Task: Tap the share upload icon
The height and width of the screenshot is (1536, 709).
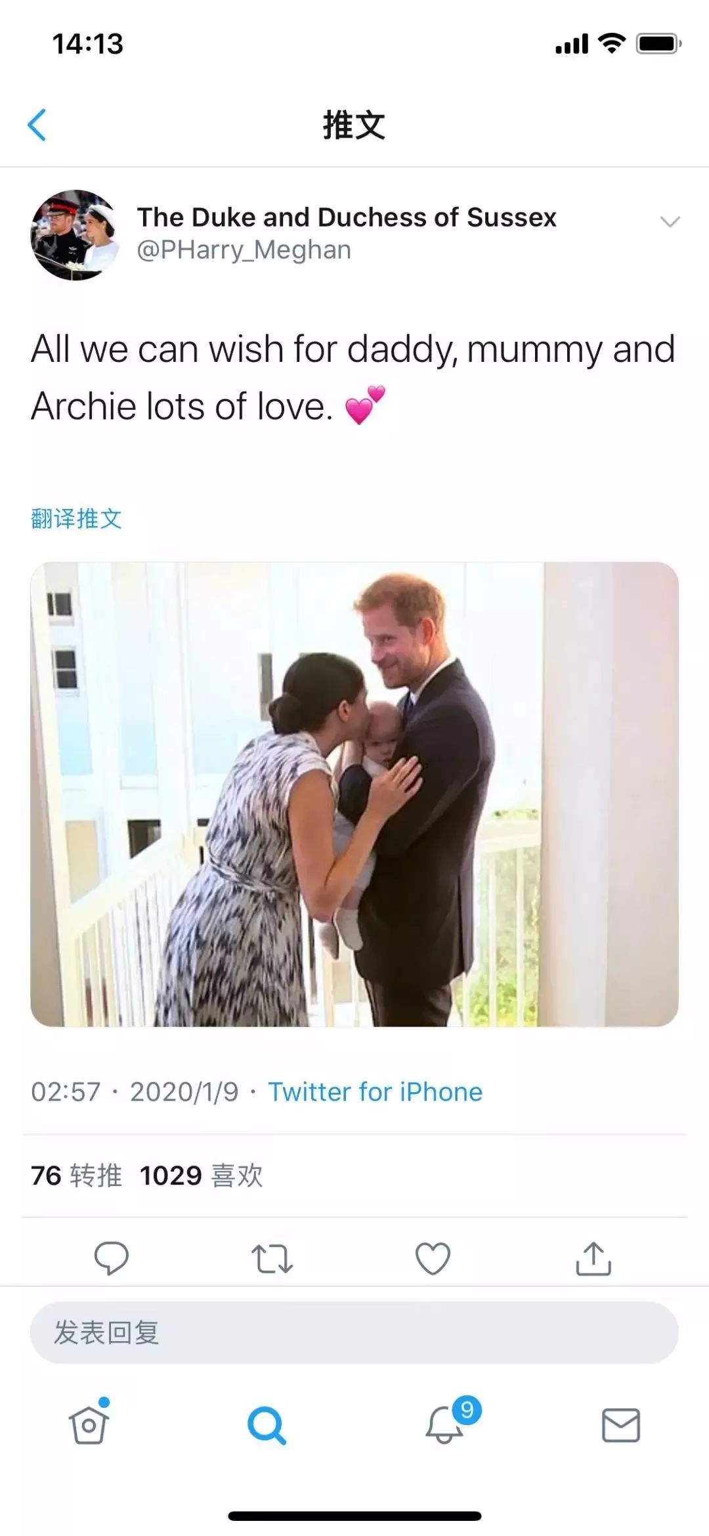Action: 593,1258
